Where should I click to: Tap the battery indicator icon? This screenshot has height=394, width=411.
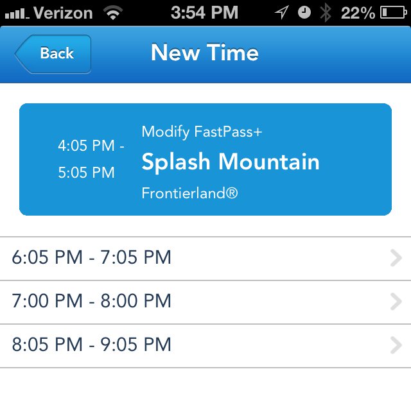[394, 13]
